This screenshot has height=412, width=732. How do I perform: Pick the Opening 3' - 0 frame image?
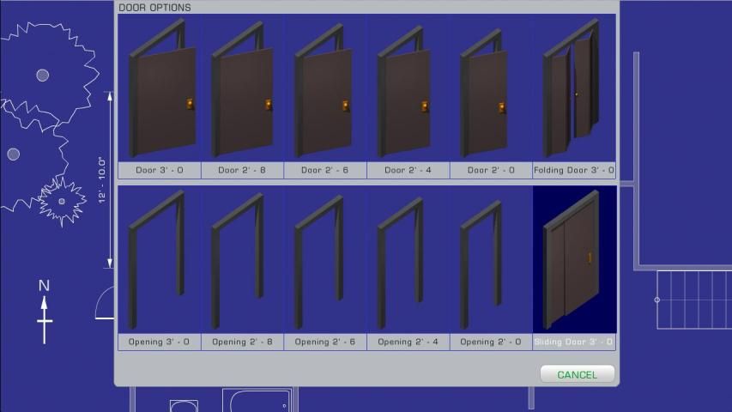point(159,260)
